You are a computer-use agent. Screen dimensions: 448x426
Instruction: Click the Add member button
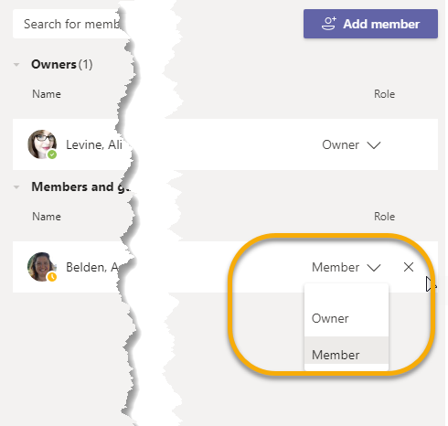(x=370, y=24)
